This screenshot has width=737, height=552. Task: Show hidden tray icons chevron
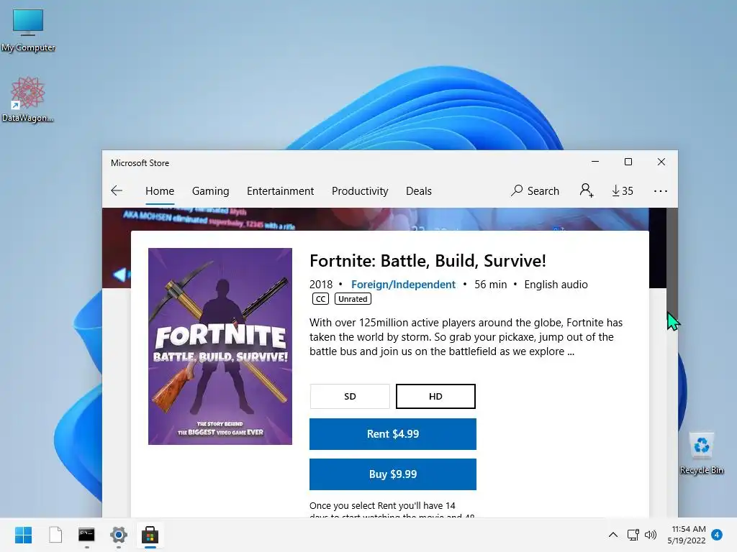point(613,535)
